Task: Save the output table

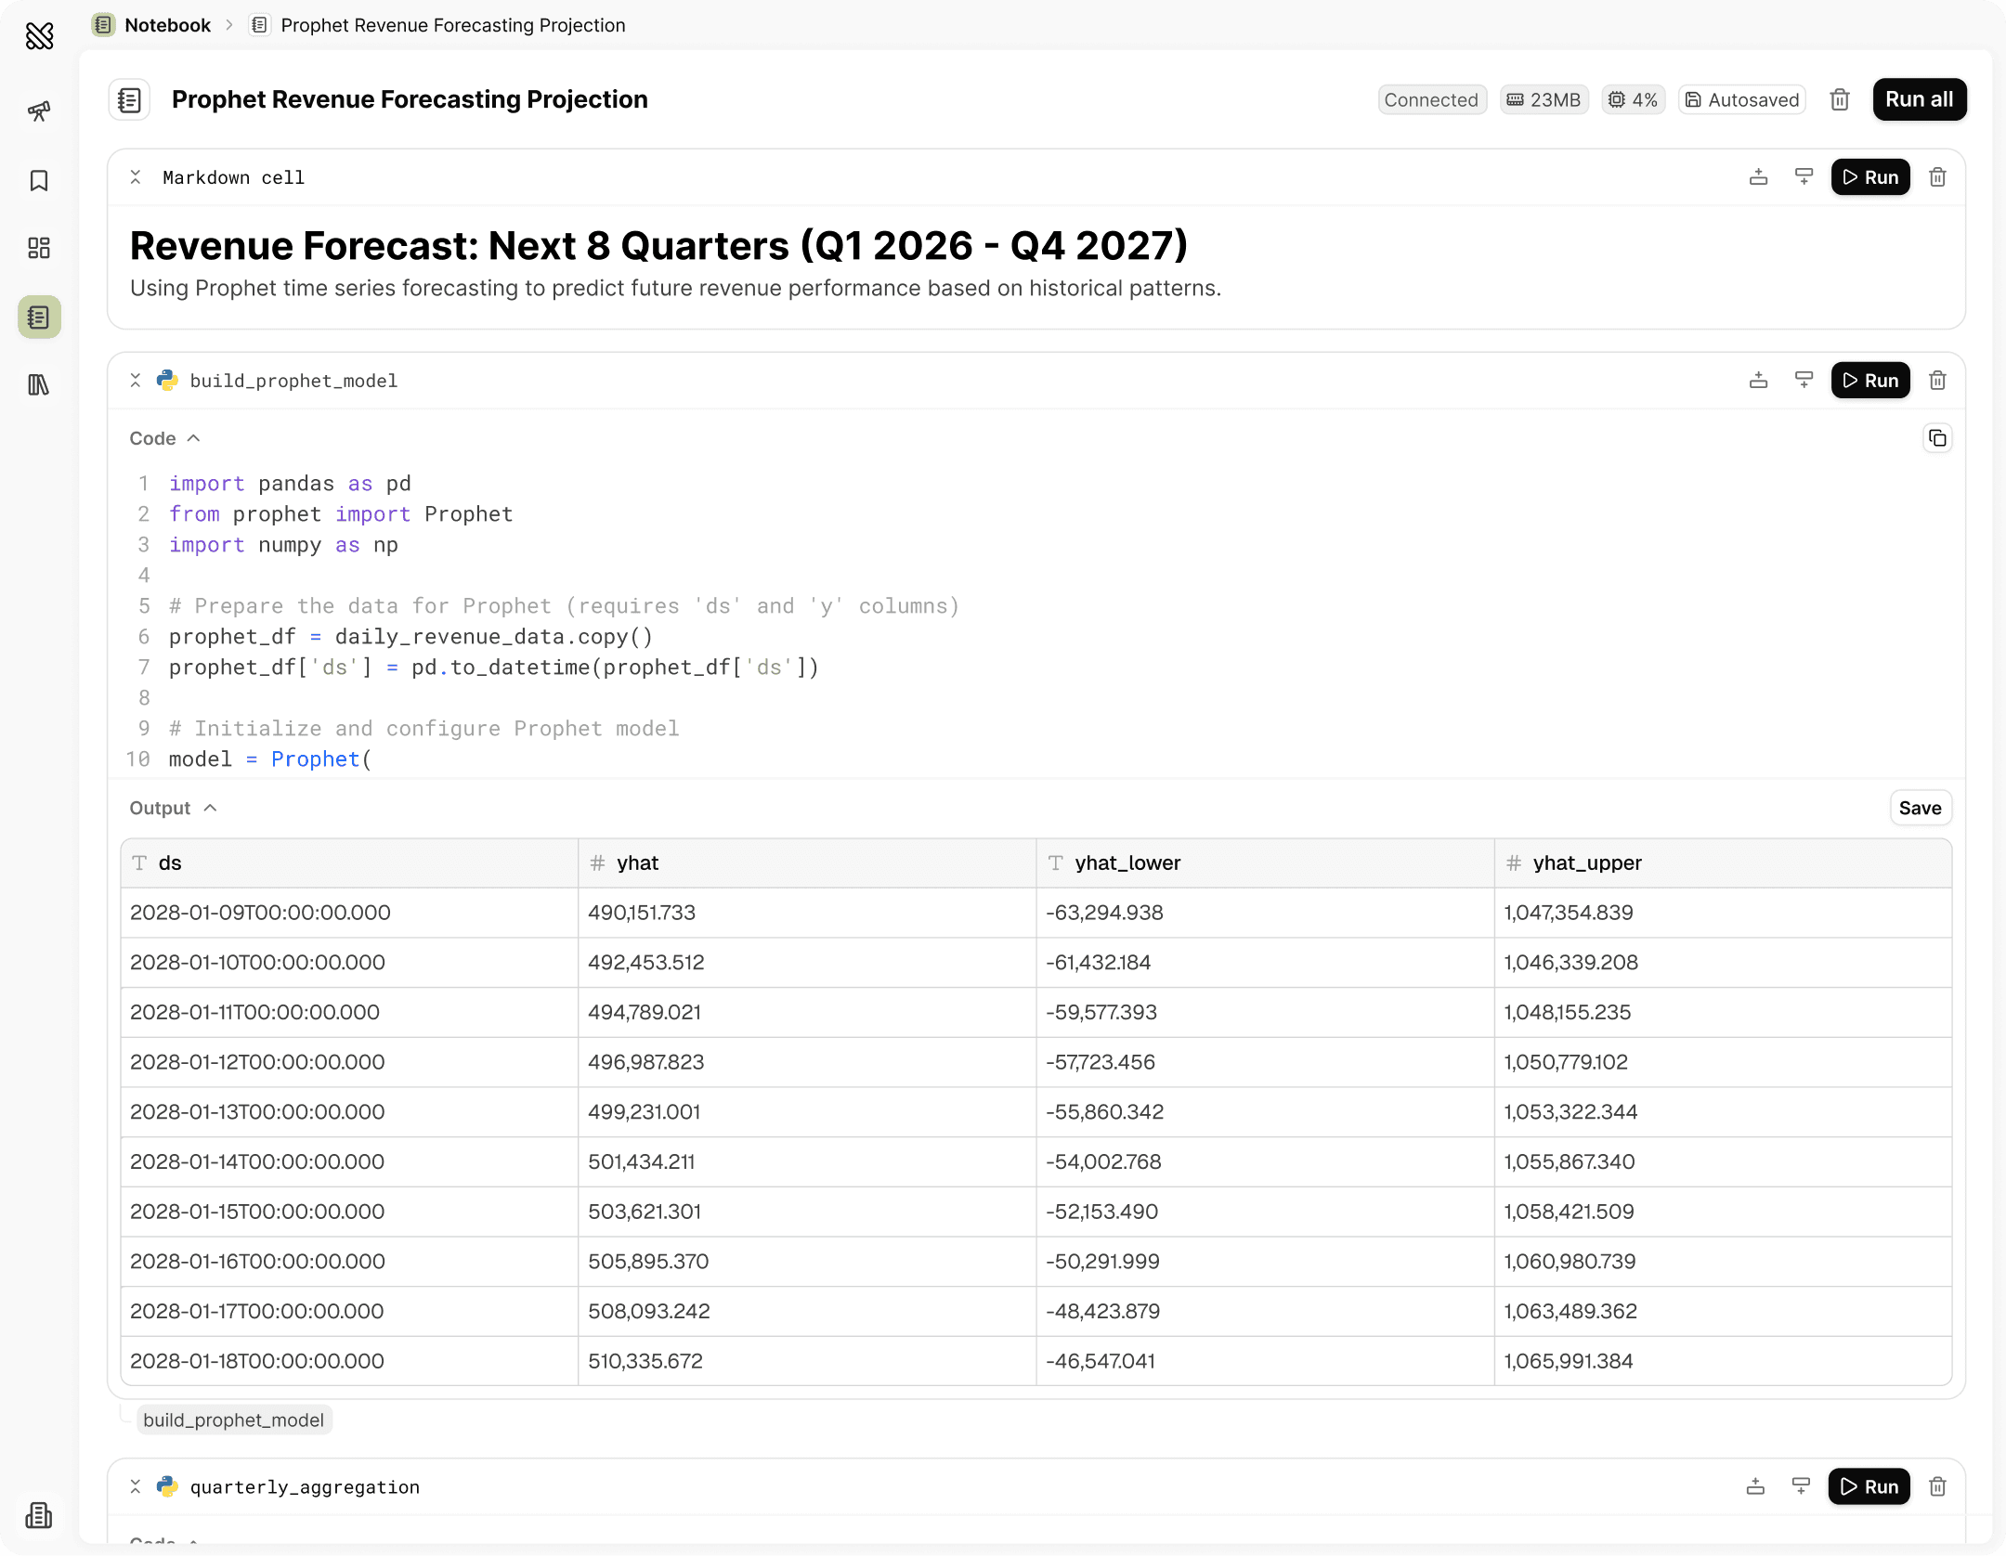Action: pyautogui.click(x=1920, y=808)
